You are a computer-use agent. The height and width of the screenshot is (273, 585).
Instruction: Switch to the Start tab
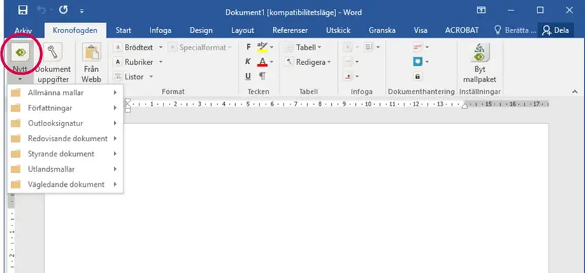point(123,30)
